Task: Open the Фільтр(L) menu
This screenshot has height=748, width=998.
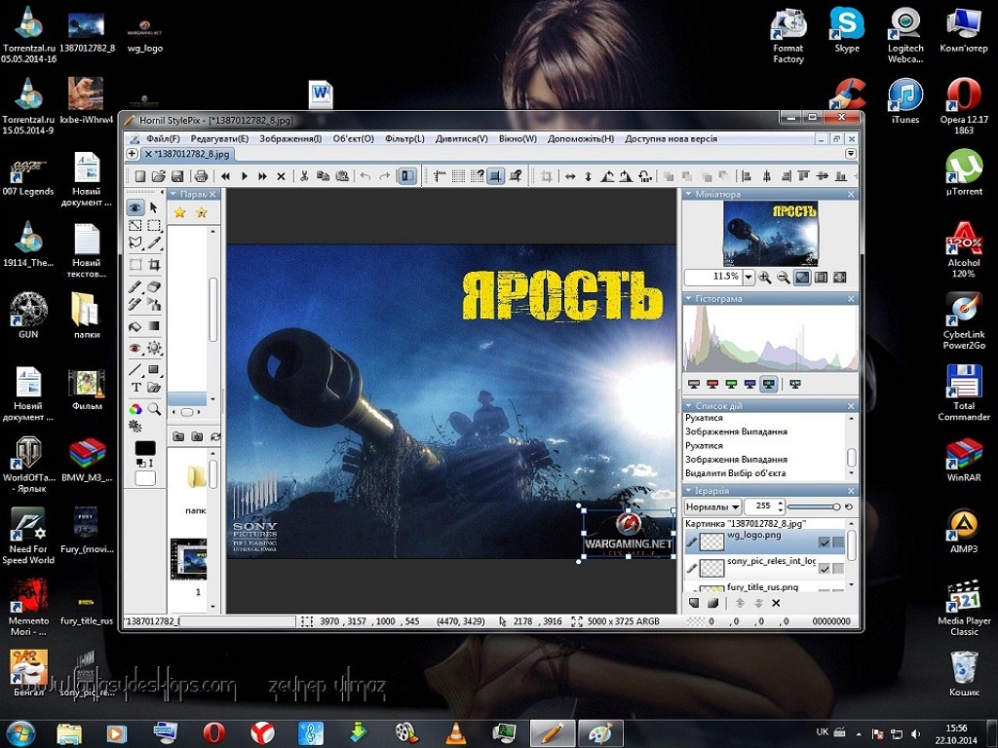Action: [x=404, y=138]
